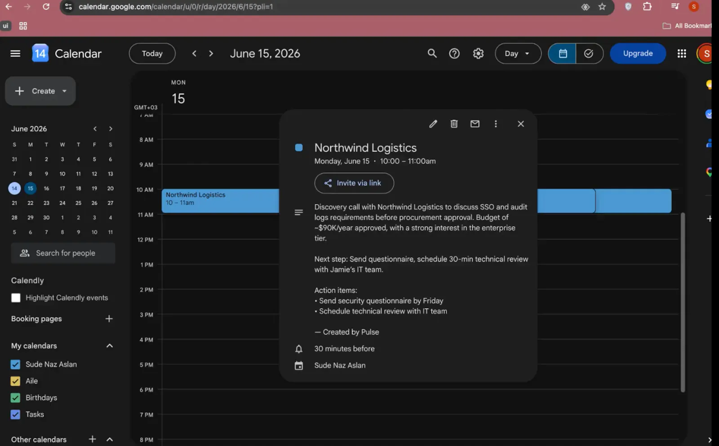Viewport: 719px width, 446px height.
Task: Click Invite via link button
Action: (354, 183)
